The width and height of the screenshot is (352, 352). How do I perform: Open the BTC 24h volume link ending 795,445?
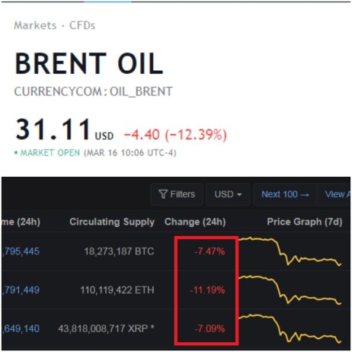coord(21,251)
